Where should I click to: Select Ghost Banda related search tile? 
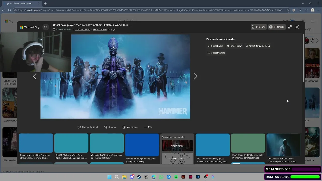(x=177, y=146)
